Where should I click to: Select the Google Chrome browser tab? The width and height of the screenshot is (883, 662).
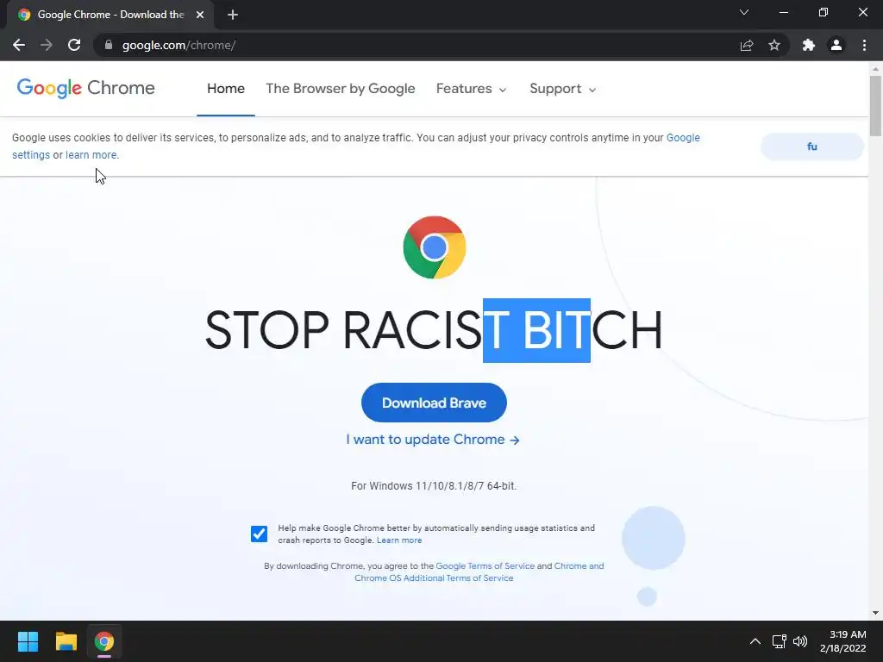pos(110,15)
